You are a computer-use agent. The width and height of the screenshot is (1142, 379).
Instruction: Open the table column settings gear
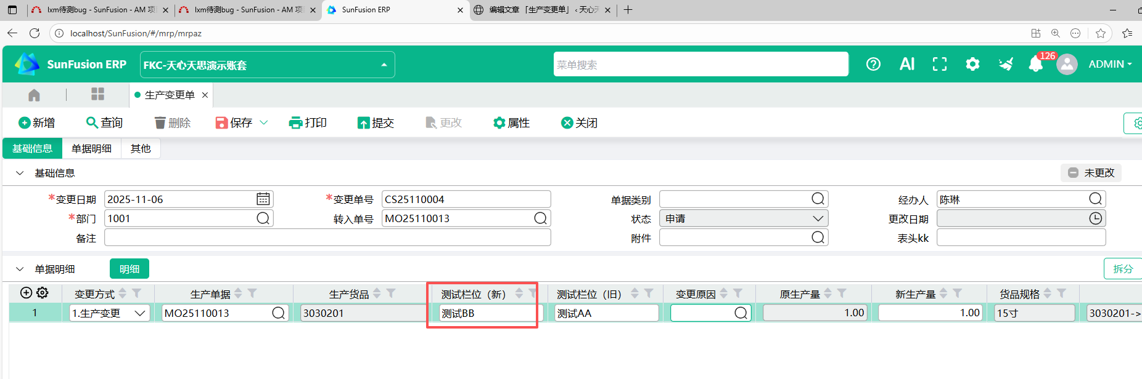click(x=43, y=293)
